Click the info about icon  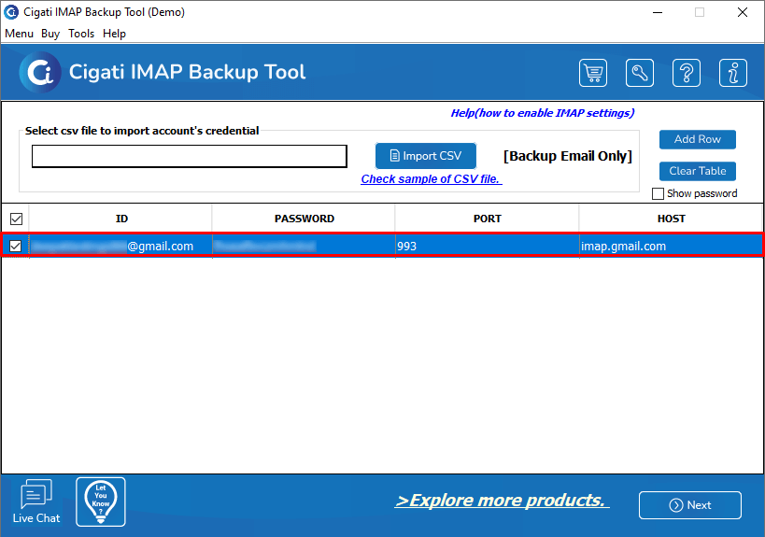(x=733, y=73)
